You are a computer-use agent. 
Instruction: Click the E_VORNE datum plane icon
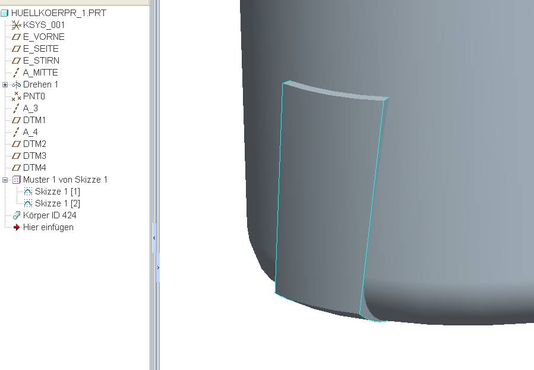click(x=16, y=37)
